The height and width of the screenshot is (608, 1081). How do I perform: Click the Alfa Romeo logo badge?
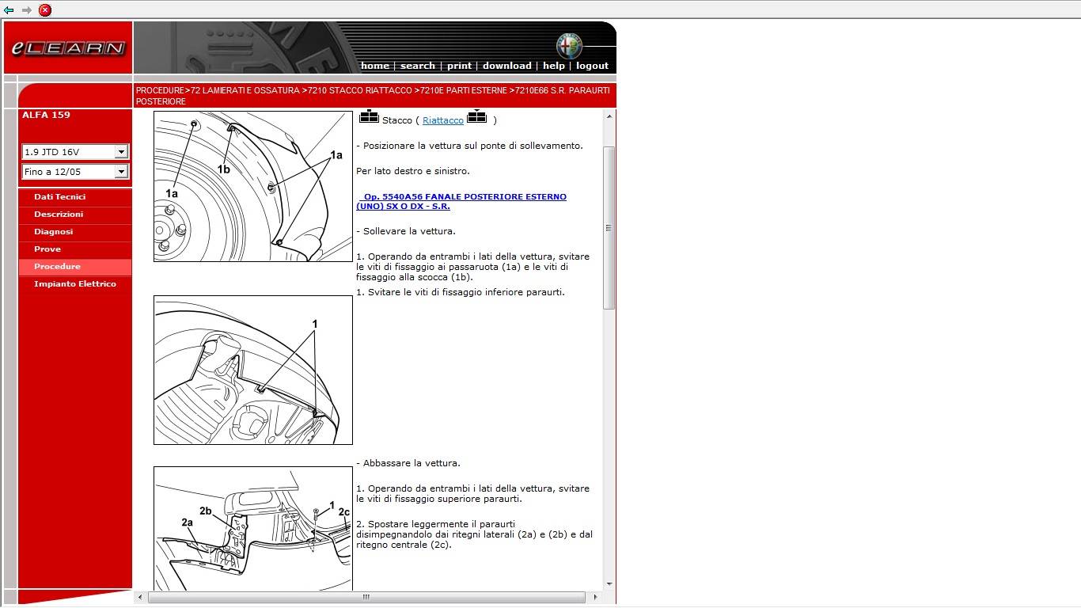pyautogui.click(x=568, y=46)
